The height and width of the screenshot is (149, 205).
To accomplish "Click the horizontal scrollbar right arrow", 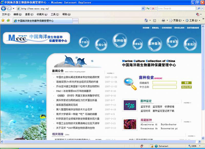I will (200, 141).
